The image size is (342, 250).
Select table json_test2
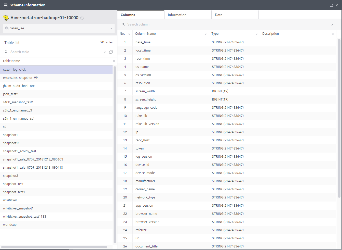56,94
